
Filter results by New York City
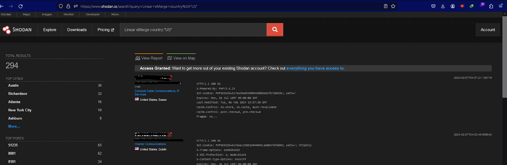click(20, 110)
